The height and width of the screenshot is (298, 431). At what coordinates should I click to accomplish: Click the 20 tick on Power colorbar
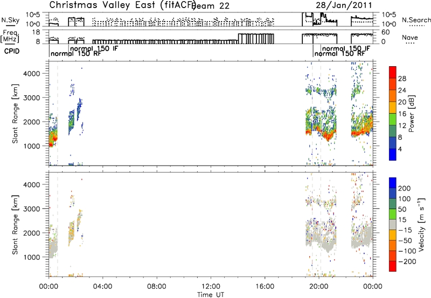coord(402,102)
